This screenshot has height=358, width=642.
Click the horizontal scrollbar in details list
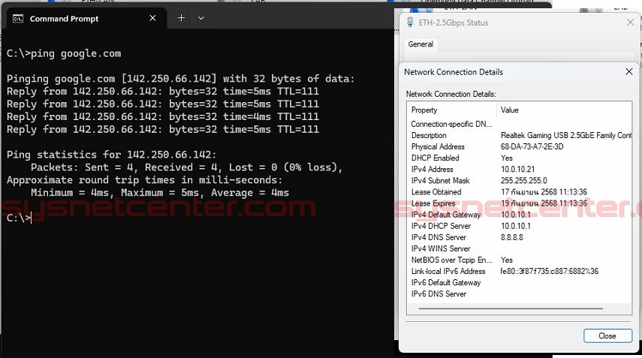511,308
